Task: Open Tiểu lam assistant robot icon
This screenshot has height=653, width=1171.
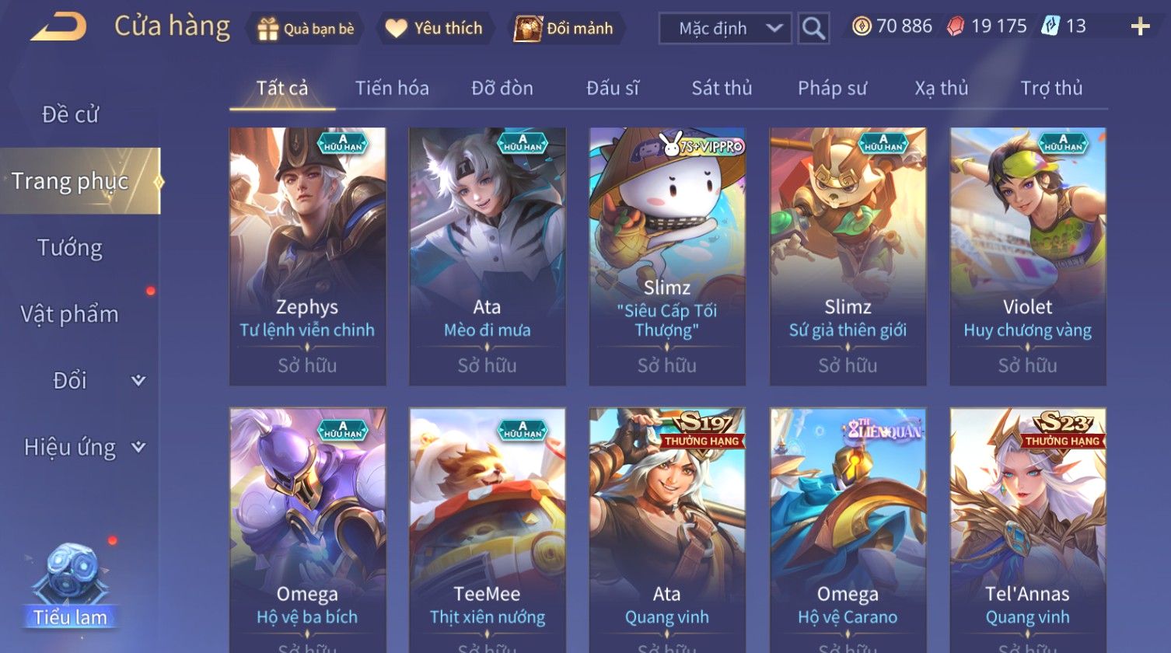Action: [x=70, y=585]
